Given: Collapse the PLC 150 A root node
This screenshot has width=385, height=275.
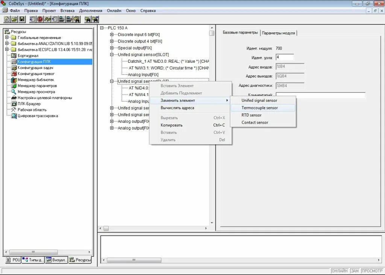Looking at the screenshot, I should pos(102,28).
